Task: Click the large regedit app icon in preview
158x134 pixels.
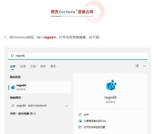Action: pyautogui.click(x=111, y=85)
